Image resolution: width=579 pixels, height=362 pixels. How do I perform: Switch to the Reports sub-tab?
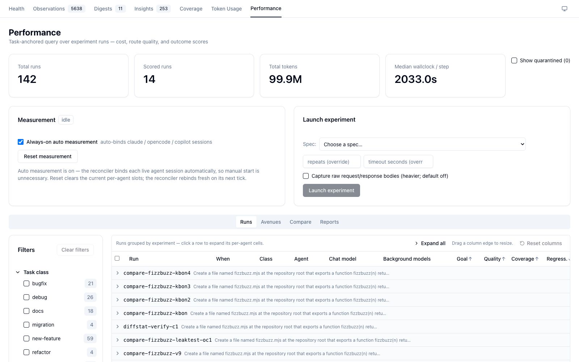tap(329, 222)
